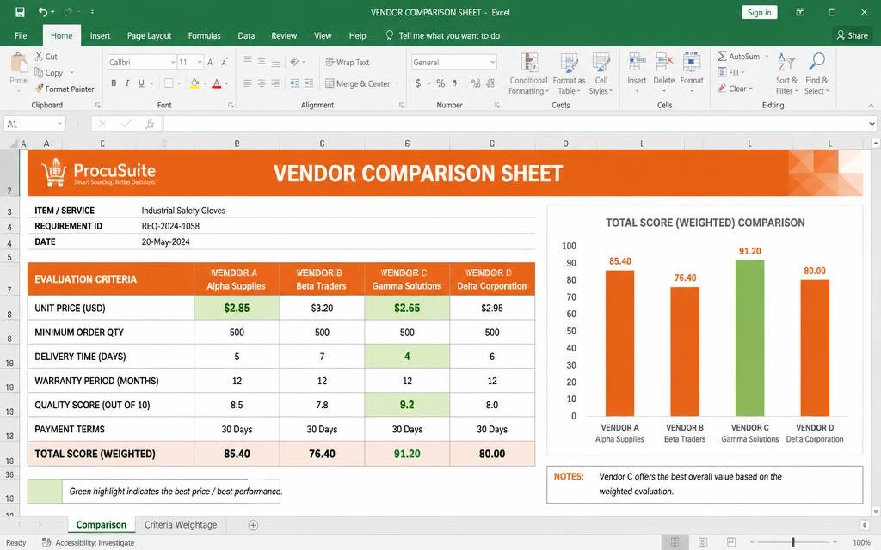Screen dimensions: 881x550
Task: Switch to Page Break Preview in status bar
Action: pos(731,542)
